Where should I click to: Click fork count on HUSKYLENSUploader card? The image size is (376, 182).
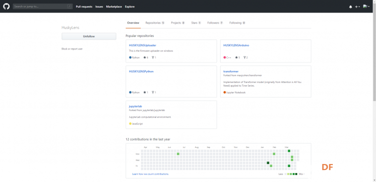pos(154,57)
